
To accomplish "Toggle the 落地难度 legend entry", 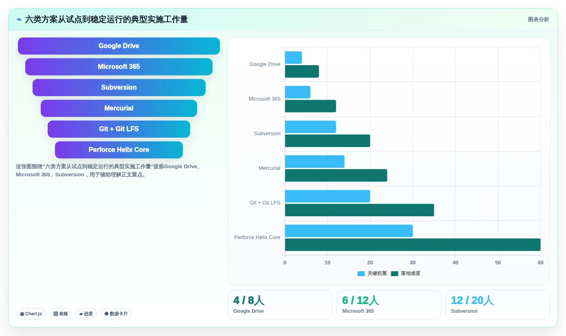I will (x=406, y=274).
